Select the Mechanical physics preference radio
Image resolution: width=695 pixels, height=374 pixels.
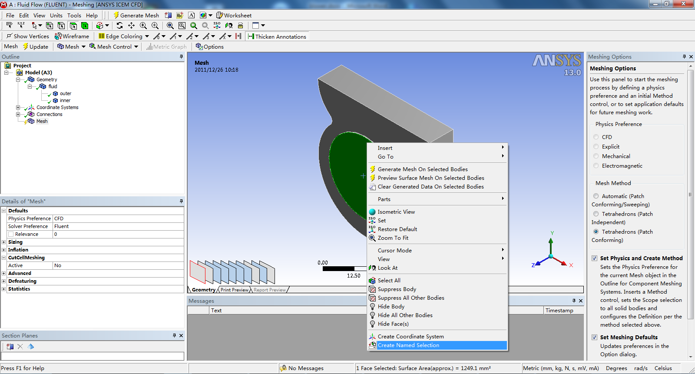coord(596,156)
